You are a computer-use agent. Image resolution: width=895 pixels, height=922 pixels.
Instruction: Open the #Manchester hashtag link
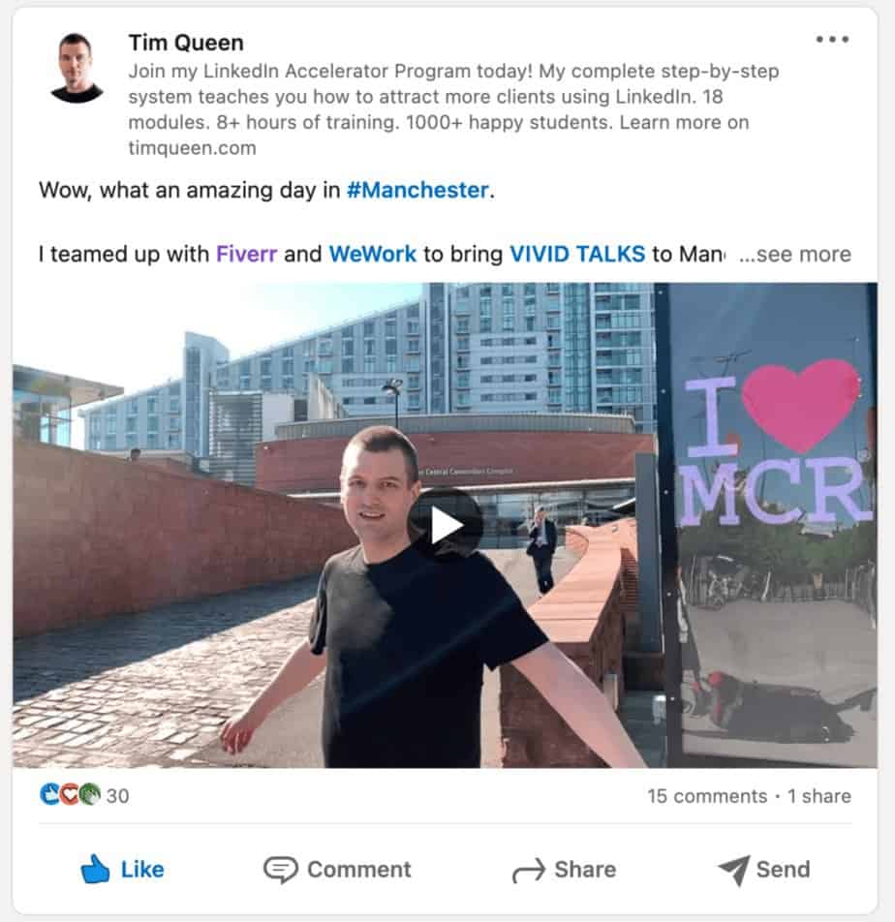(x=417, y=190)
